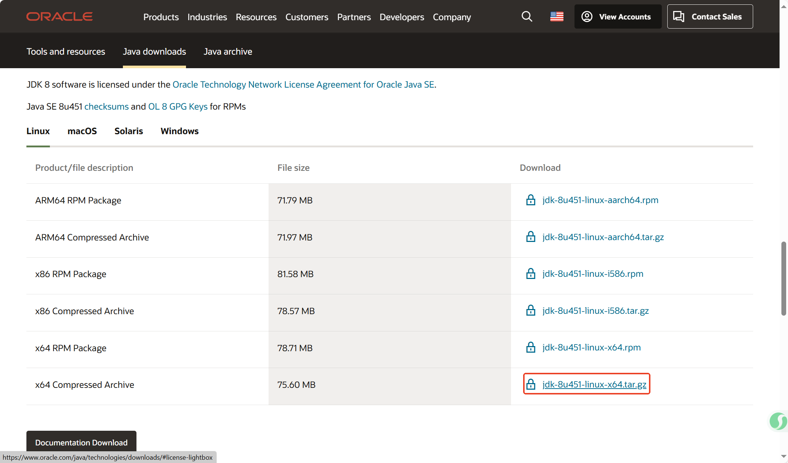The image size is (788, 463).
Task: Download jdk-8u451-linux-x64.tar.gz
Action: (594, 385)
